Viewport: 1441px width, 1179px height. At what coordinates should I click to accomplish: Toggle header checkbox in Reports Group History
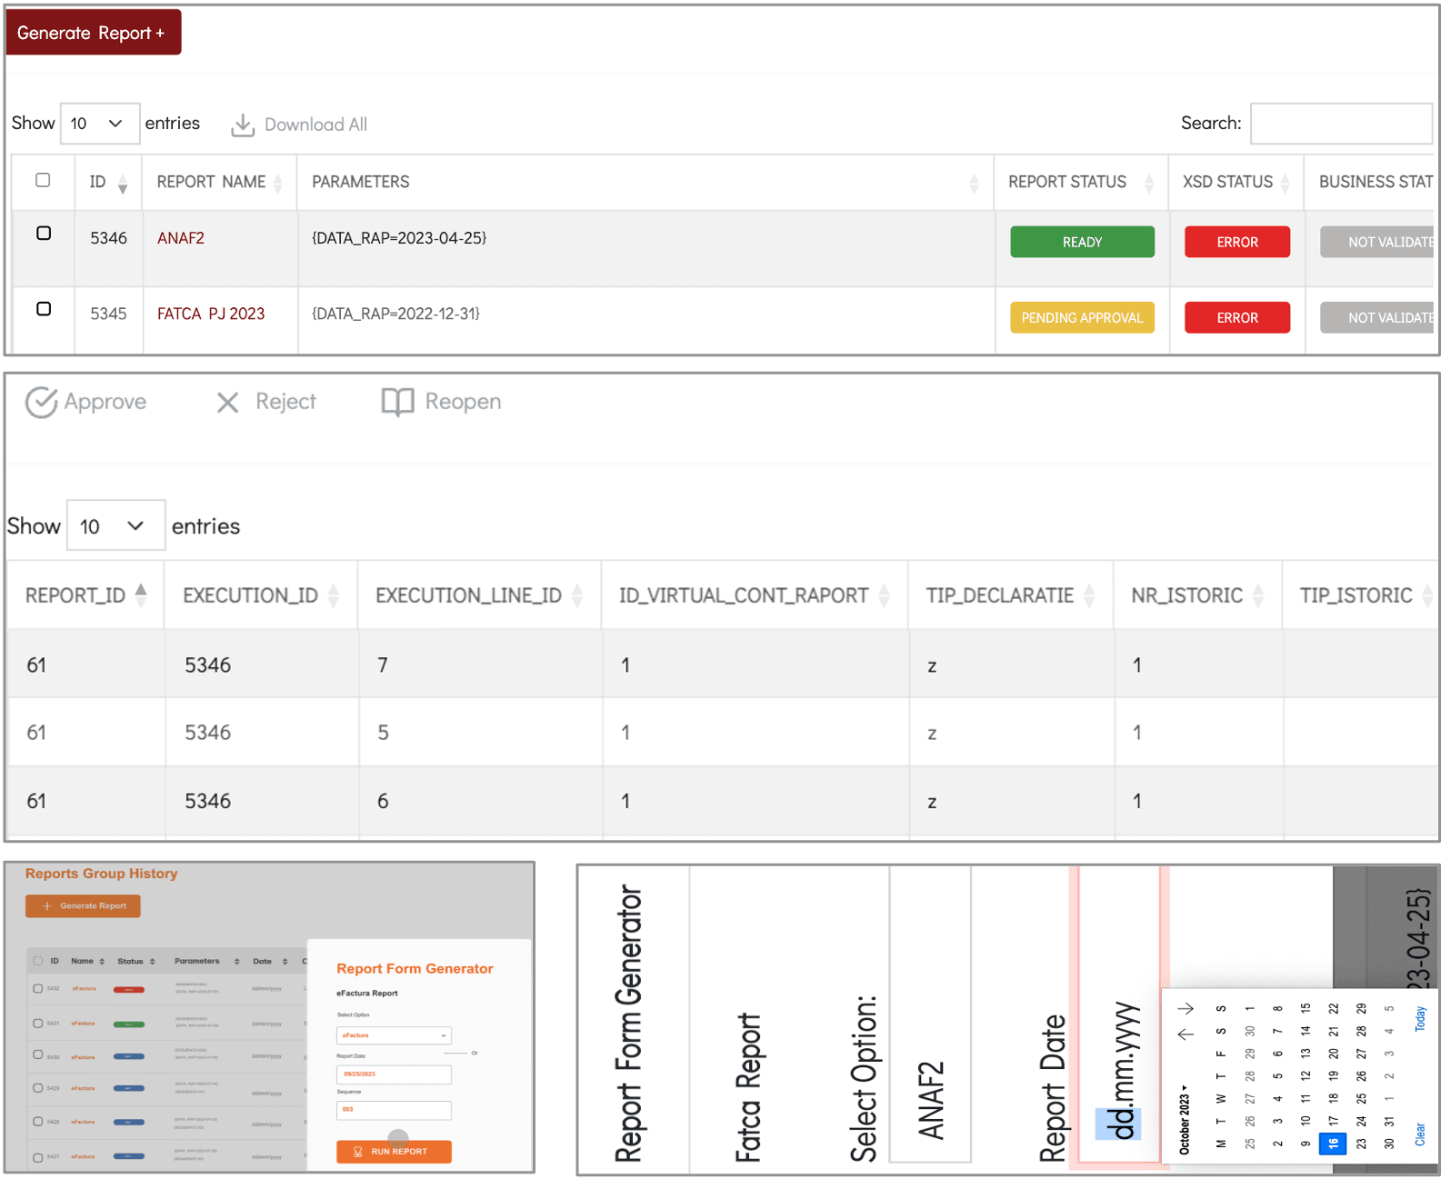(x=37, y=961)
